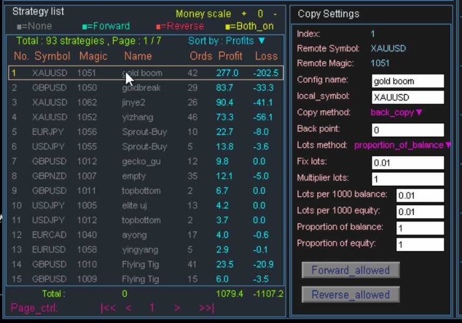
Task: Go to previous page arrow
Action: [x=129, y=308]
